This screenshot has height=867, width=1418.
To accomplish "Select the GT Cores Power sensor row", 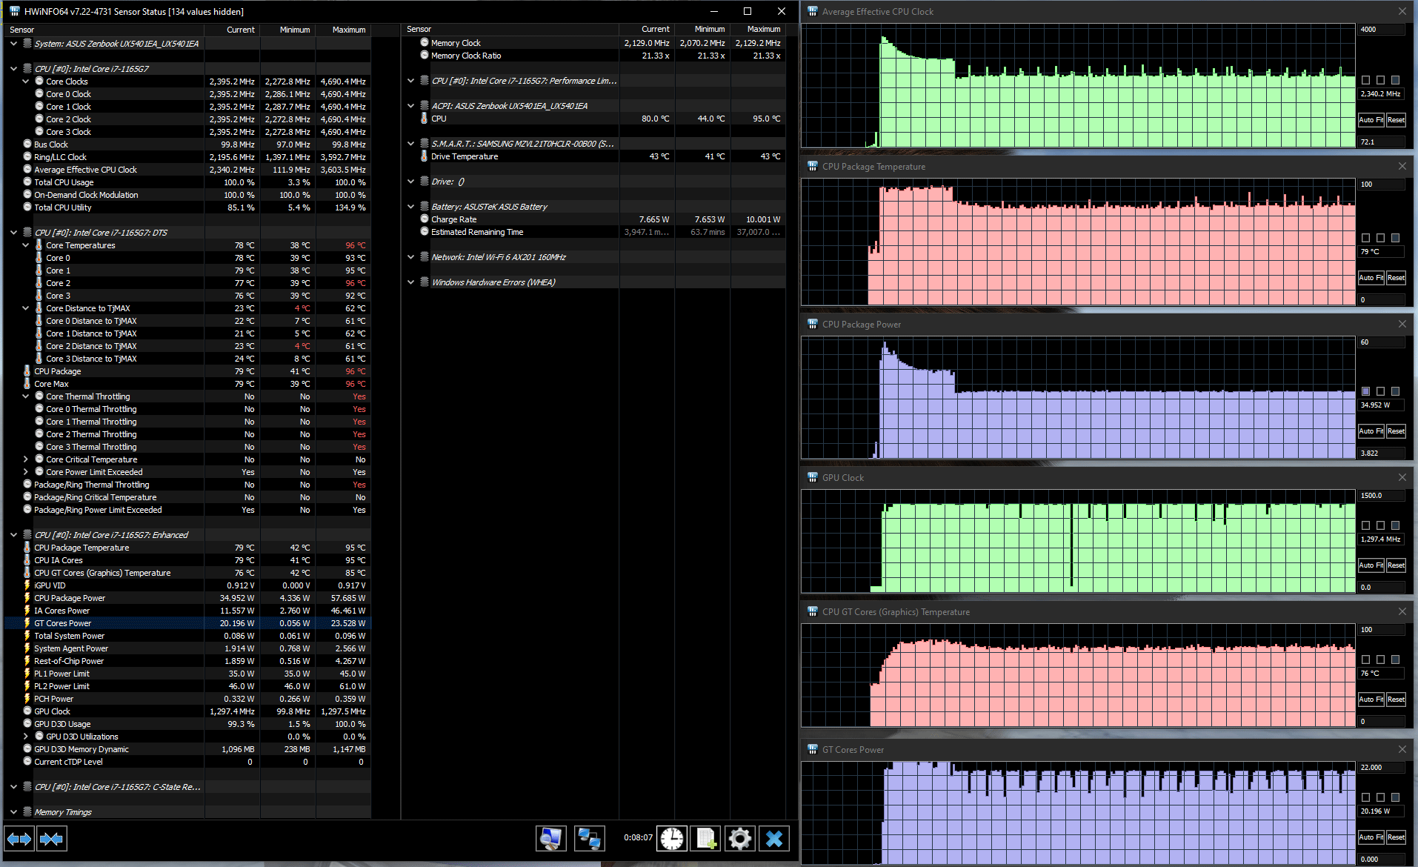I will point(187,623).
